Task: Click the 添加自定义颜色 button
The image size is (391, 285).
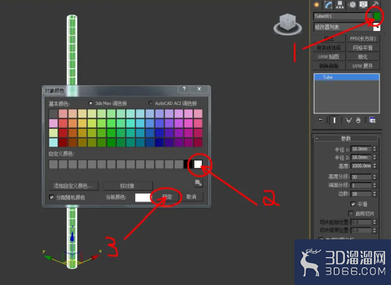Action: 73,186
